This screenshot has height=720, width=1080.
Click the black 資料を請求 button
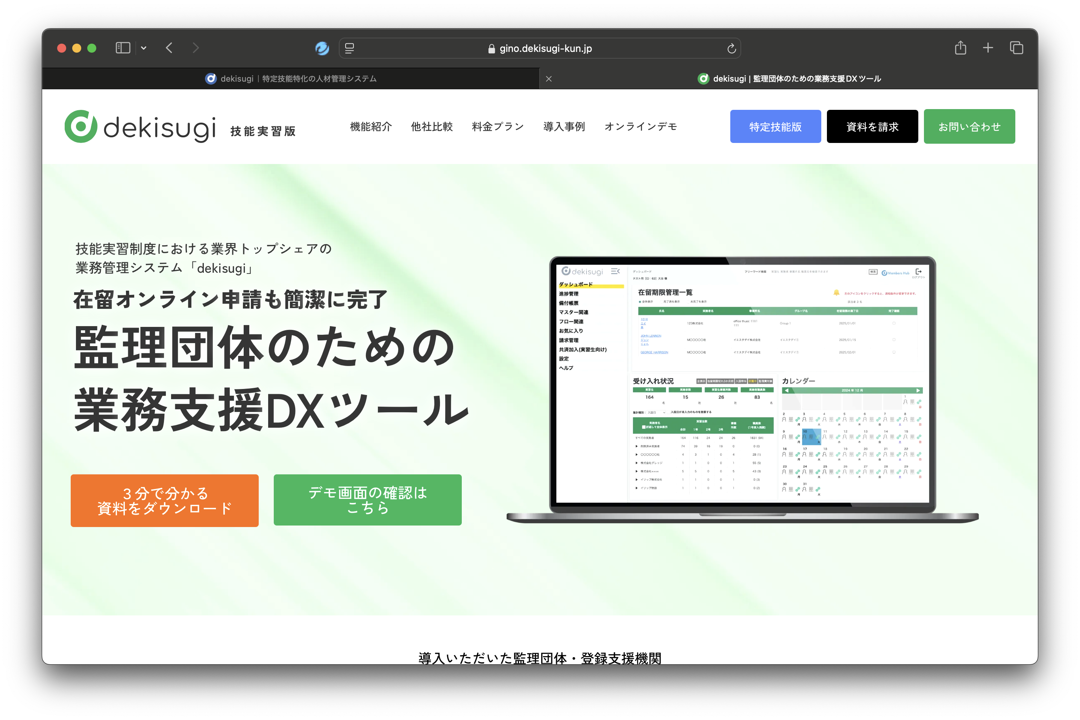tap(872, 126)
